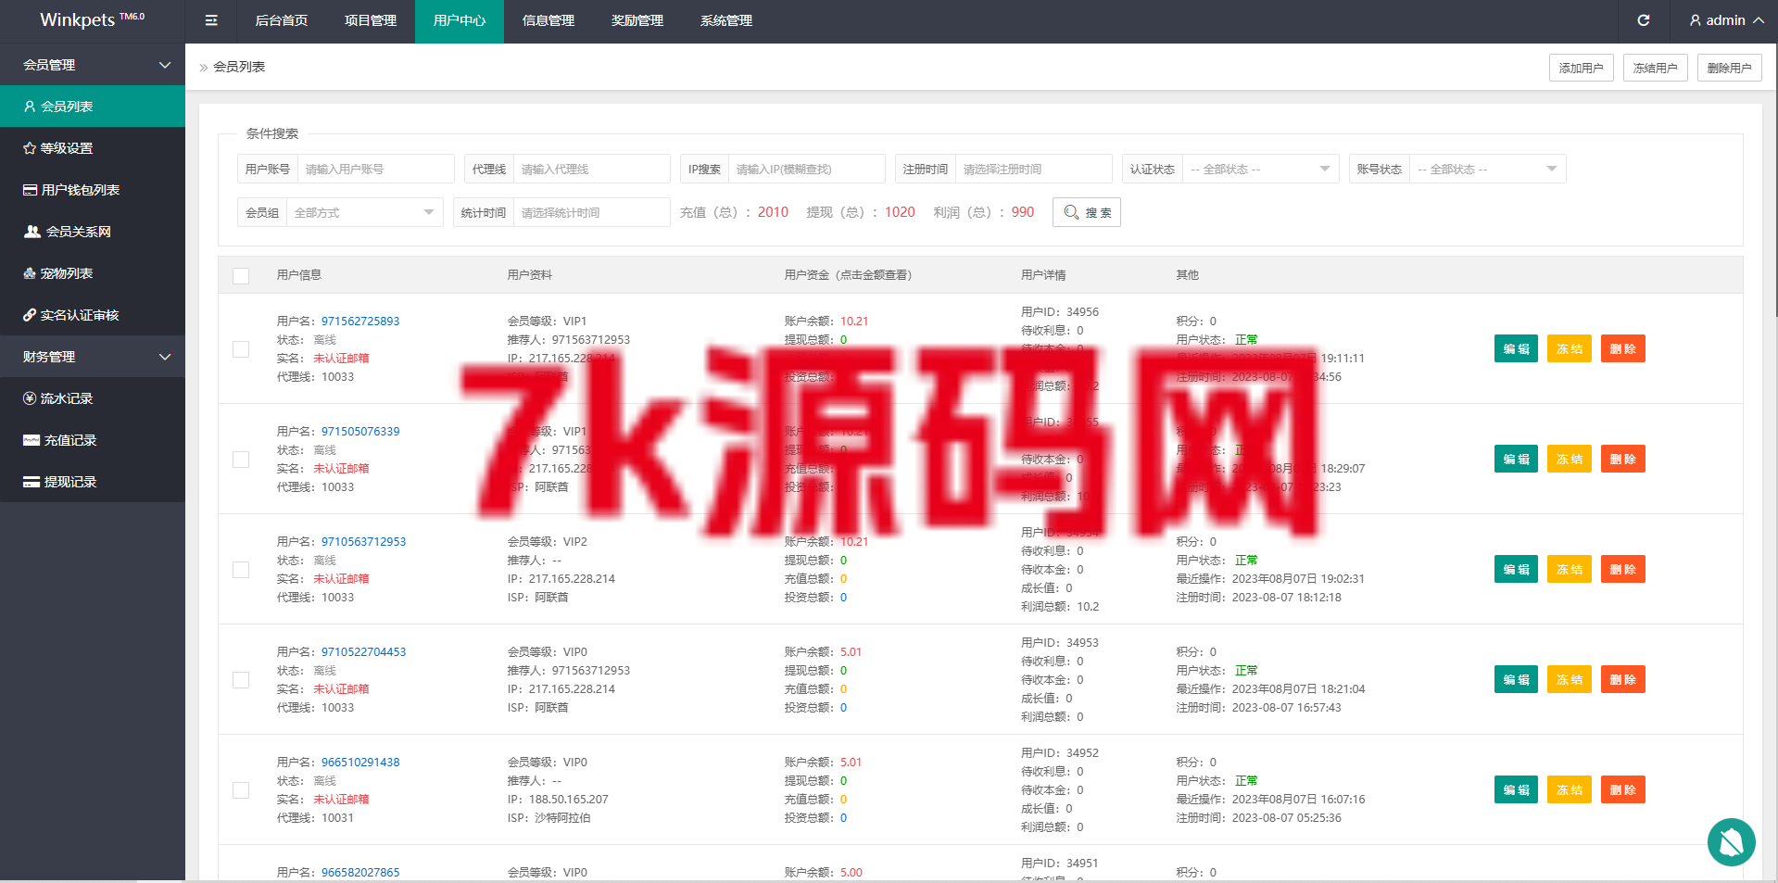Image resolution: width=1778 pixels, height=883 pixels.
Task: Click total profit value 990
Action: 1023,212
